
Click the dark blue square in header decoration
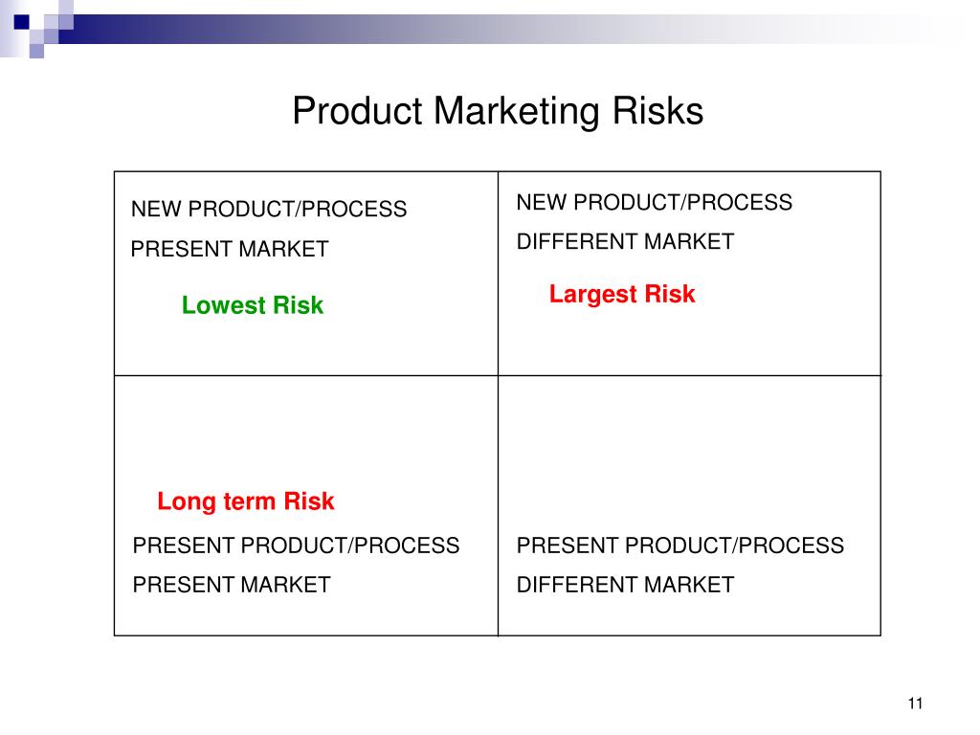[21, 22]
